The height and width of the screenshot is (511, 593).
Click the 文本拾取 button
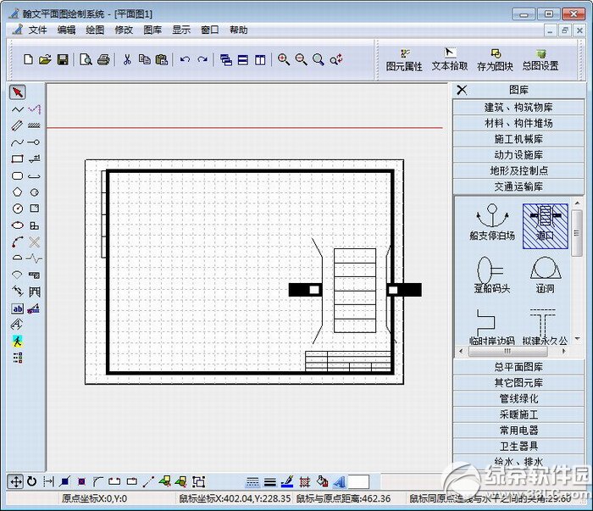click(x=450, y=60)
